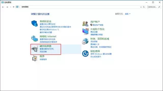Open 选择家庭组和共享选项 link
The width and height of the screenshot is (163, 91).
point(48,42)
